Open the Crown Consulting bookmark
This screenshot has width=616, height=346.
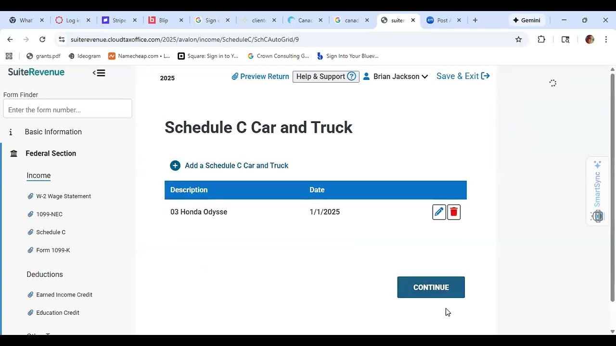pyautogui.click(x=278, y=56)
